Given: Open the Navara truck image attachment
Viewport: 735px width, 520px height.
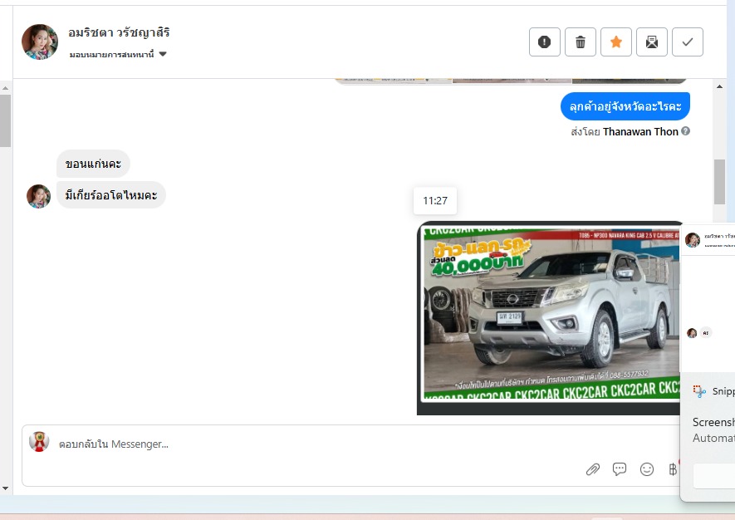Looking at the screenshot, I should [548, 318].
